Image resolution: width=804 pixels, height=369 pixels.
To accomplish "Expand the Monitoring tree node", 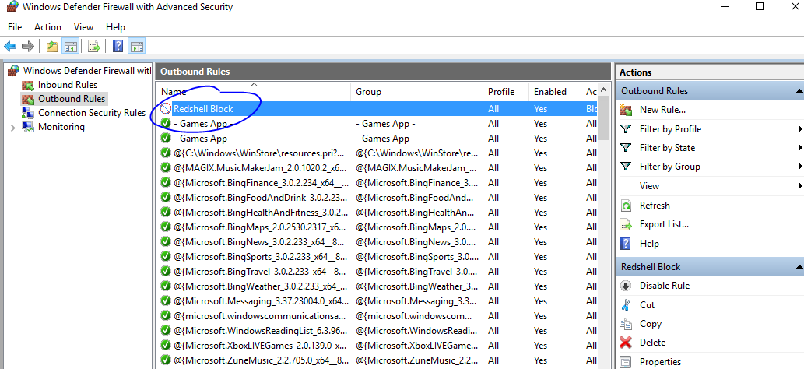I will pyautogui.click(x=12, y=127).
